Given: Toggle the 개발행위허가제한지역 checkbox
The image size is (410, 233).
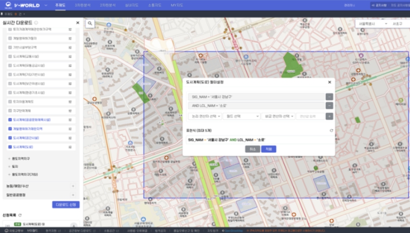Looking at the screenshot, I should 10,128.
